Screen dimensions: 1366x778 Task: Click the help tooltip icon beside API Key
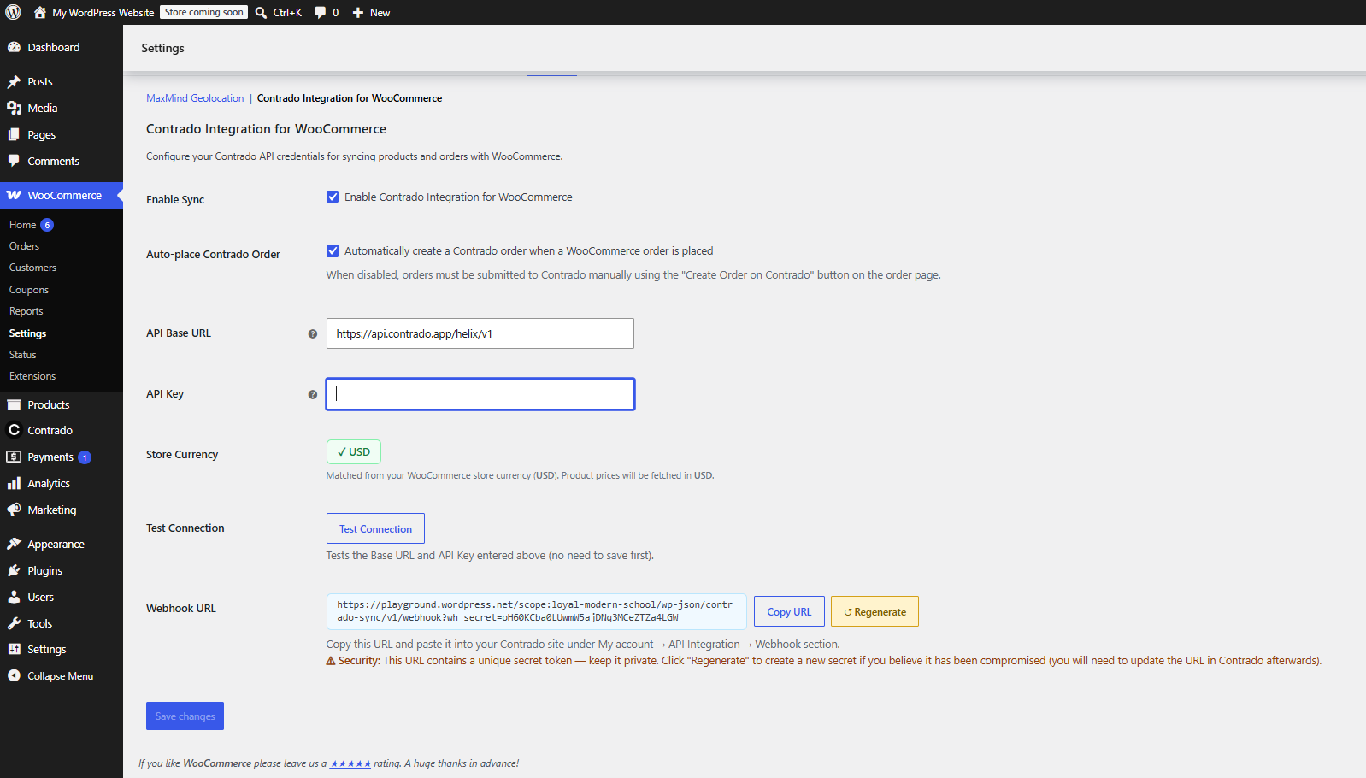(313, 395)
